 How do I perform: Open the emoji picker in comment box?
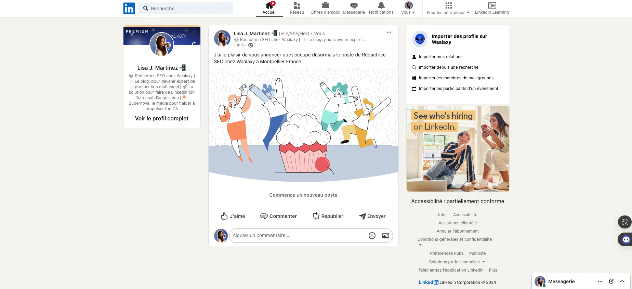click(x=372, y=235)
